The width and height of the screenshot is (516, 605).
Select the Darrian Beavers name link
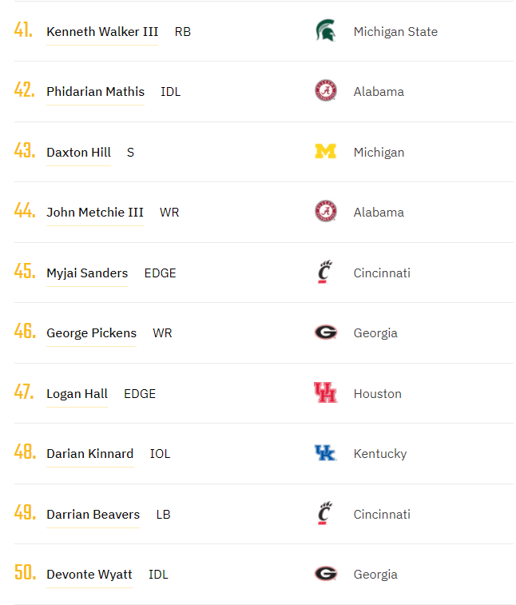(x=93, y=515)
